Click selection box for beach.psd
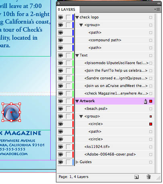The width and height of the screenshot is (163, 184). 151,109
